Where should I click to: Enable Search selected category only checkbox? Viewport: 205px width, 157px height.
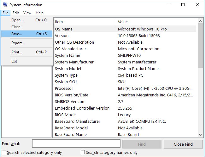point(4,152)
